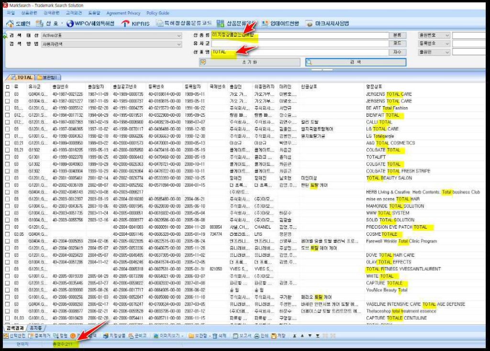Select the CHANEL rights-holder cell
Viewport: 490px width, 351px height.
263,227
